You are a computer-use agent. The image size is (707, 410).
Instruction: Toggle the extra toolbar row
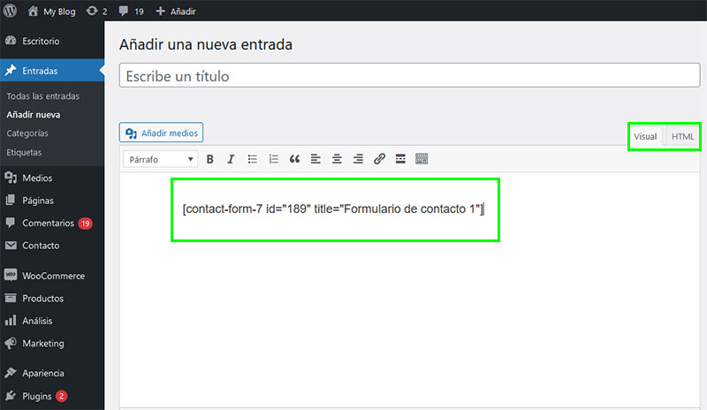tap(422, 159)
